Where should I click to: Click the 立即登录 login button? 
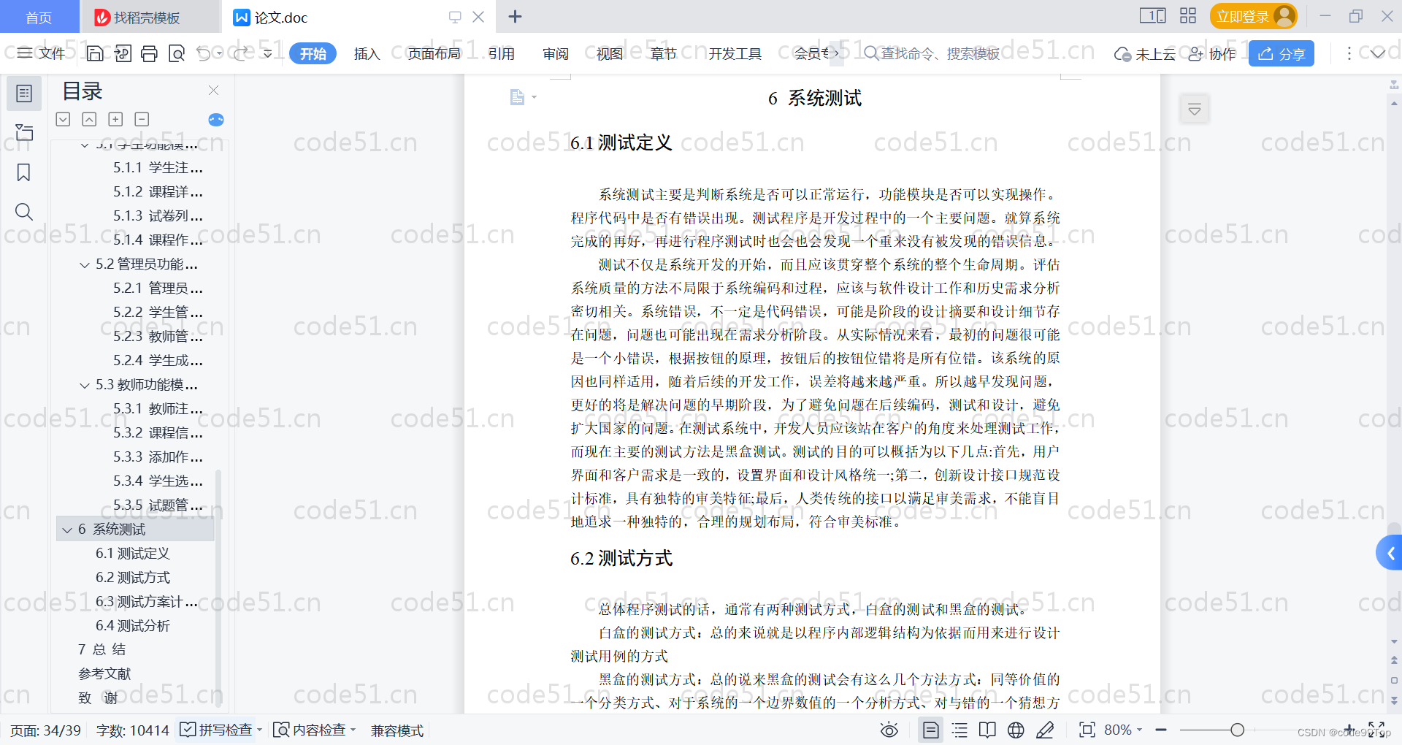[1253, 16]
